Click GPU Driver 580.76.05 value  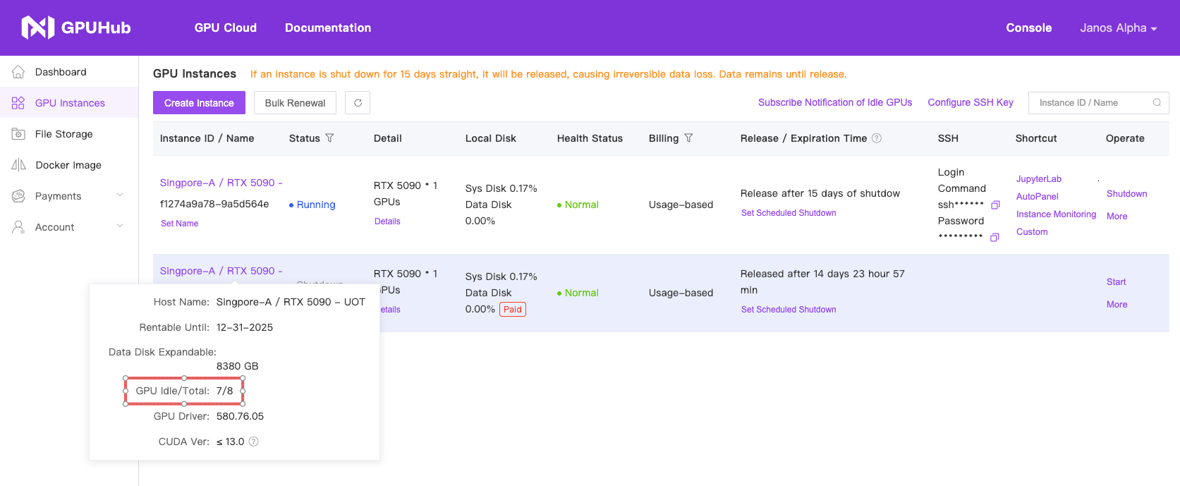[x=240, y=416]
